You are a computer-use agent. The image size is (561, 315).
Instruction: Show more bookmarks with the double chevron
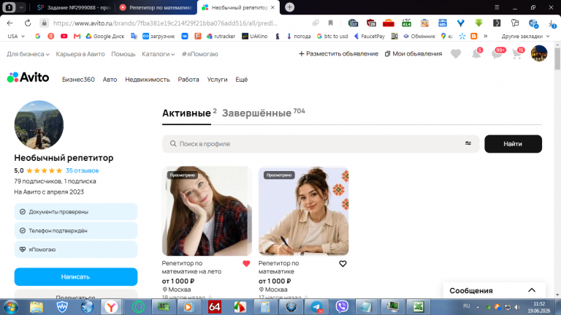tap(486, 36)
